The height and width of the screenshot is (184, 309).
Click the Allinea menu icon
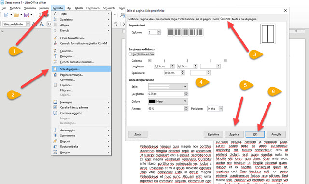tap(56, 25)
